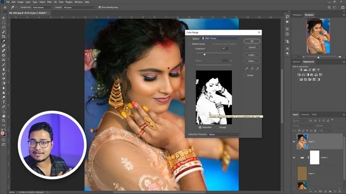Click the eyedropper sample icon in Color Range
346x194 pixels.
click(x=247, y=68)
